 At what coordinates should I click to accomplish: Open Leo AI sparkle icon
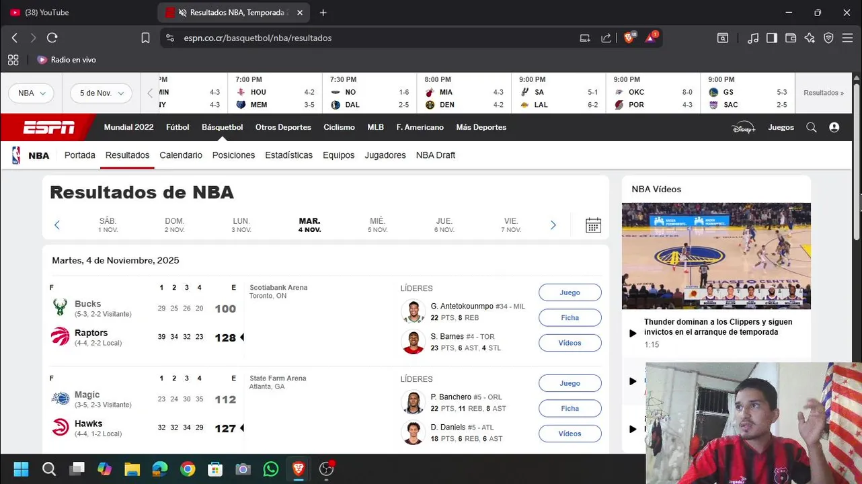[810, 38]
